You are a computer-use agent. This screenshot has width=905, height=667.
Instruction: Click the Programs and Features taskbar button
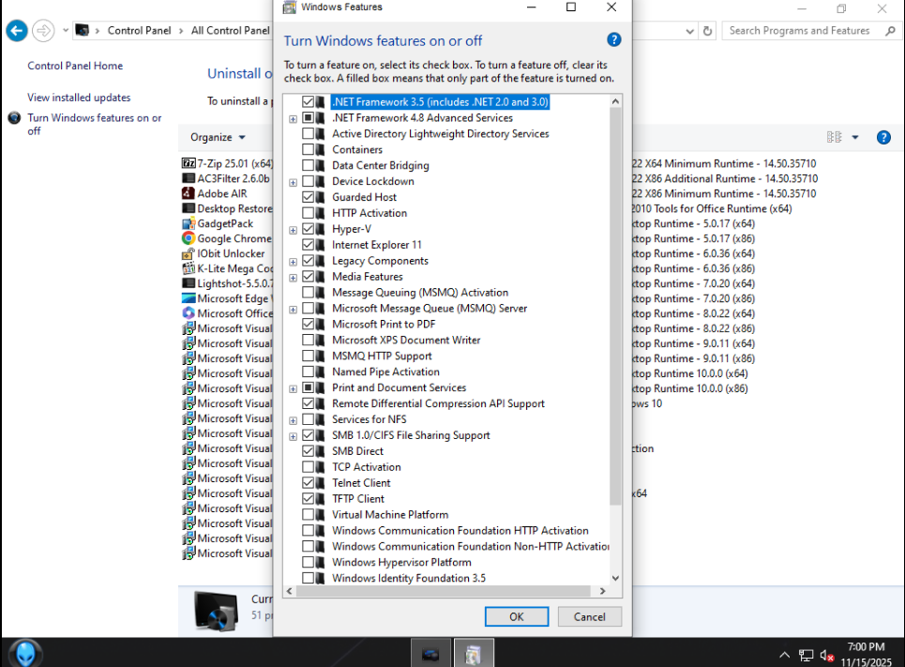coord(474,653)
